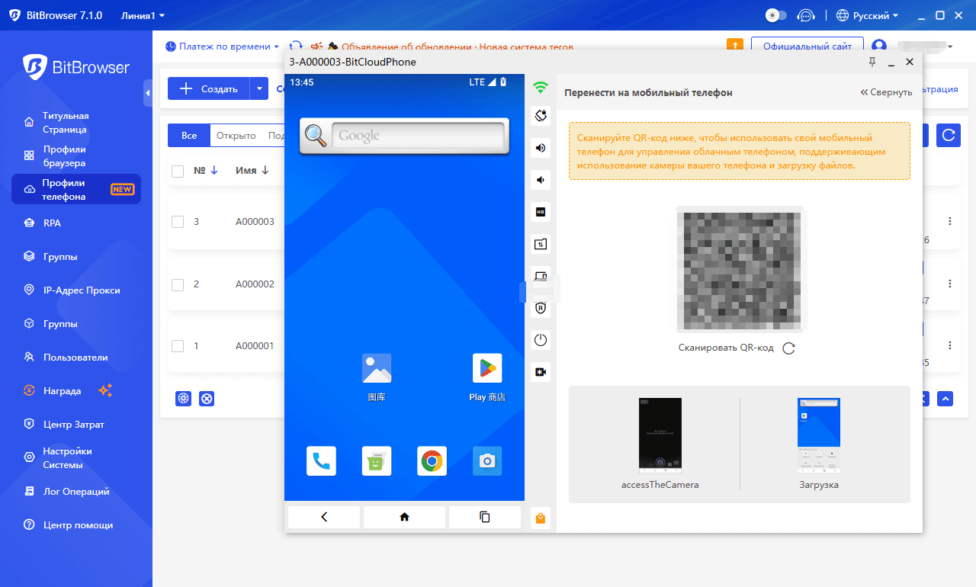Tap the Android home navigation button
Screen dimensions: 976x587
pyautogui.click(x=404, y=517)
